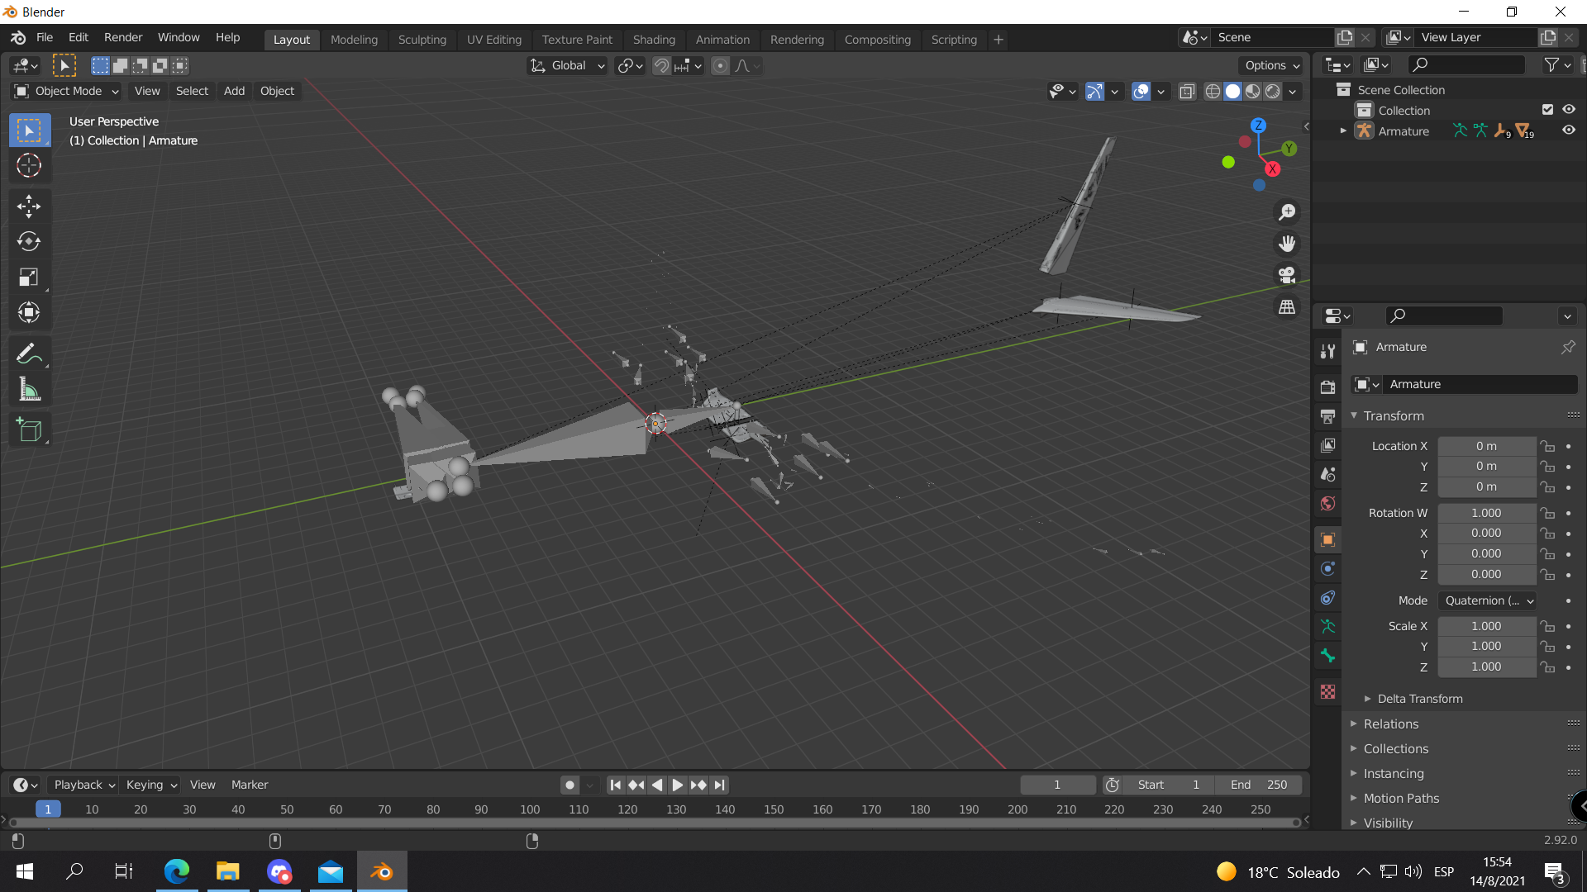Open the World Properties tab
Screen dimensions: 1587x892
1328,504
